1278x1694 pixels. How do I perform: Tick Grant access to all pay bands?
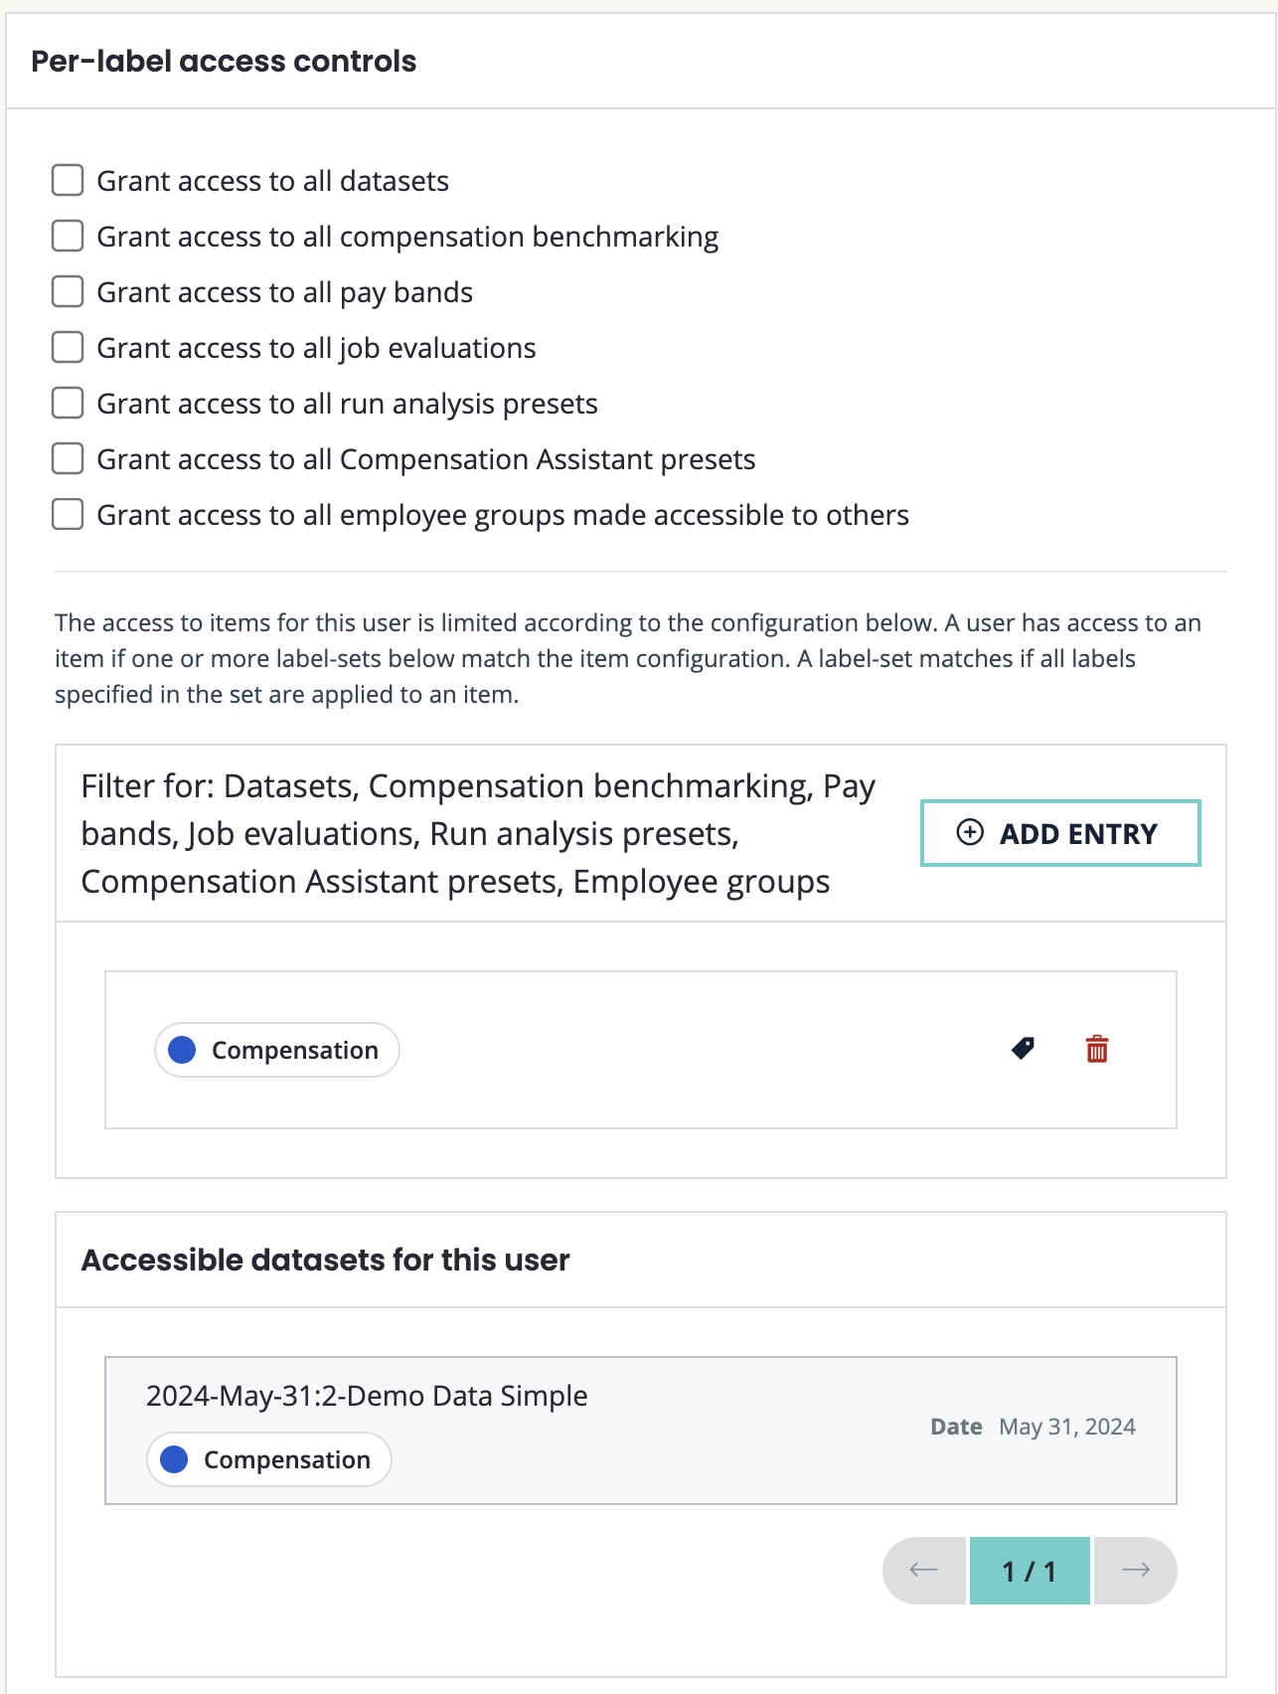tap(68, 292)
